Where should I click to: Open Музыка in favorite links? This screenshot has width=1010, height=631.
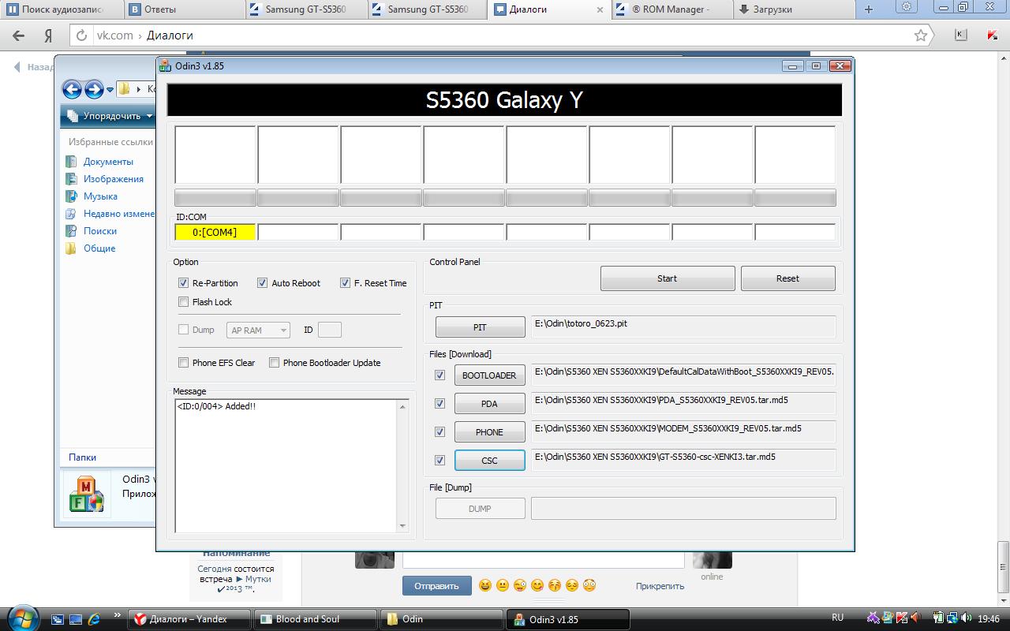point(100,196)
